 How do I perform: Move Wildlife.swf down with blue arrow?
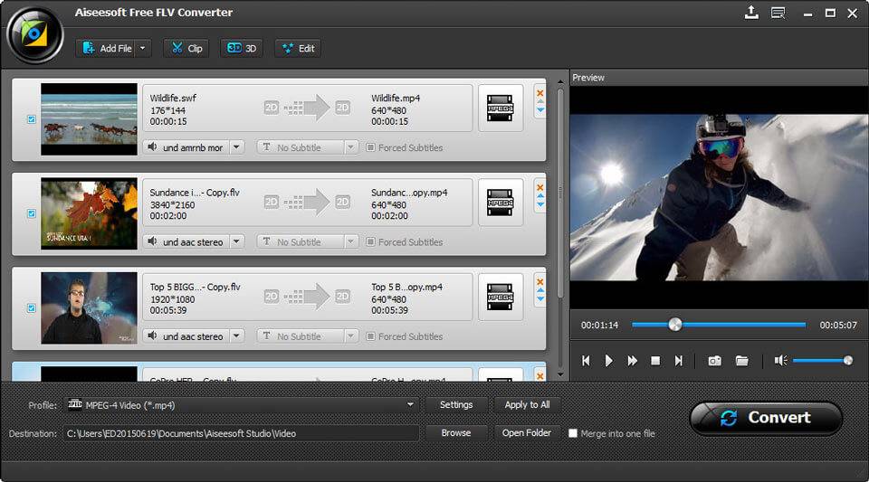coord(540,110)
